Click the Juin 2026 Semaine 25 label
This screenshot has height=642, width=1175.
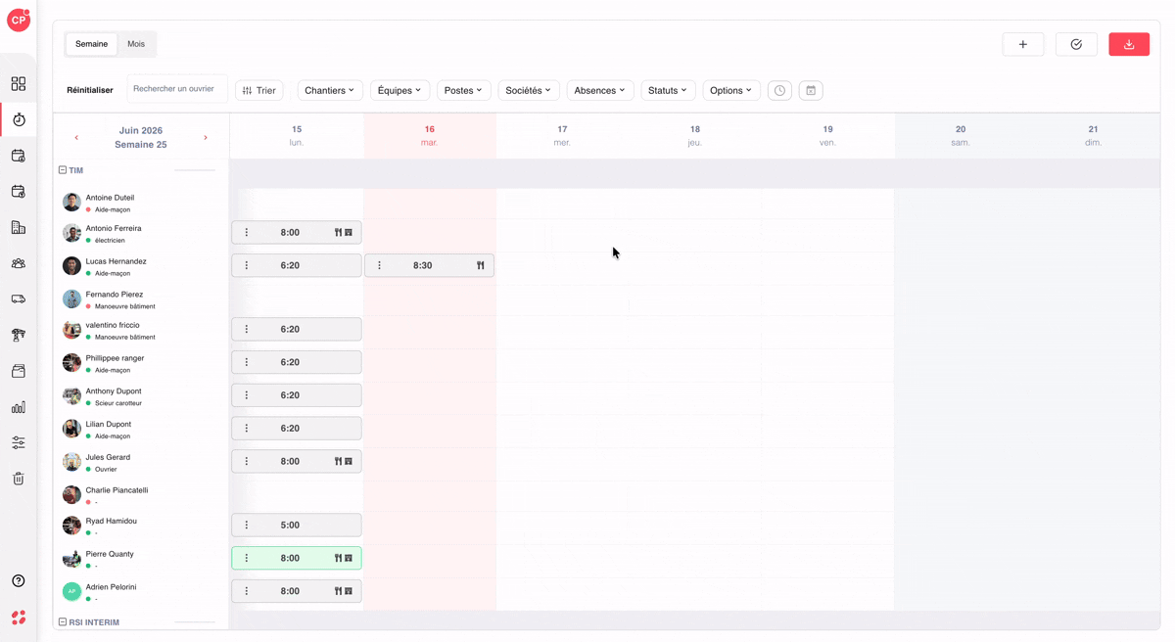tap(141, 137)
